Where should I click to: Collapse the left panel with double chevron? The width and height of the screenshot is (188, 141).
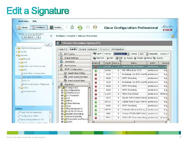(x=51, y=36)
